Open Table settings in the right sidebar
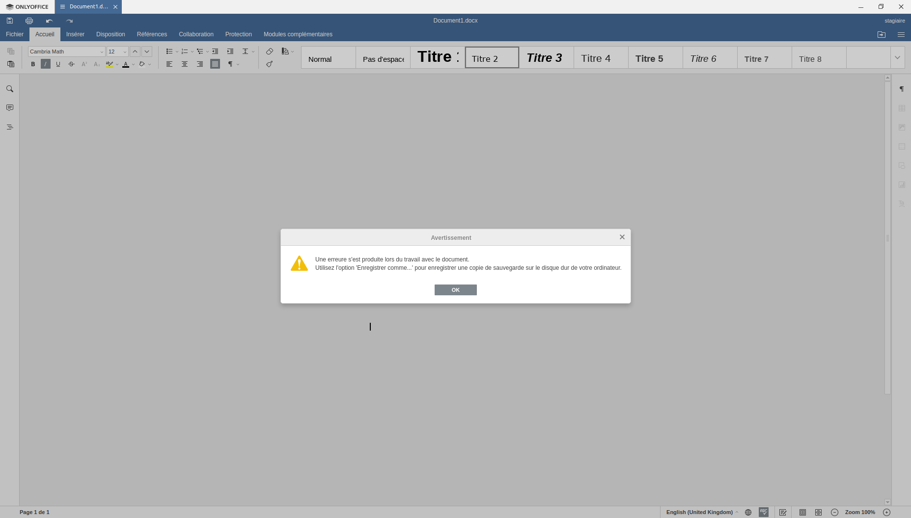The image size is (911, 518). point(902,108)
